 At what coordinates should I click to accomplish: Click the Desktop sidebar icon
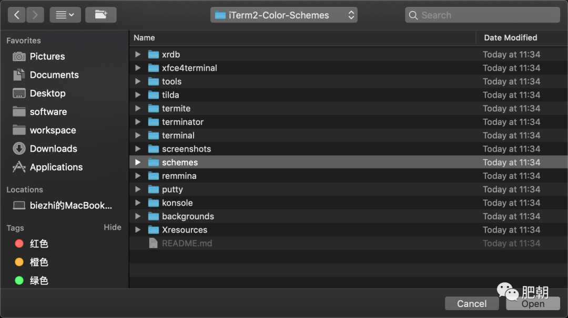pos(19,93)
